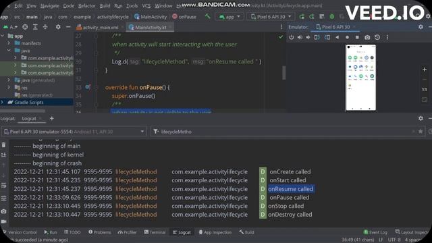The height and width of the screenshot is (243, 432).
Task: Open the TODO tool window button
Action: click(x=72, y=232)
